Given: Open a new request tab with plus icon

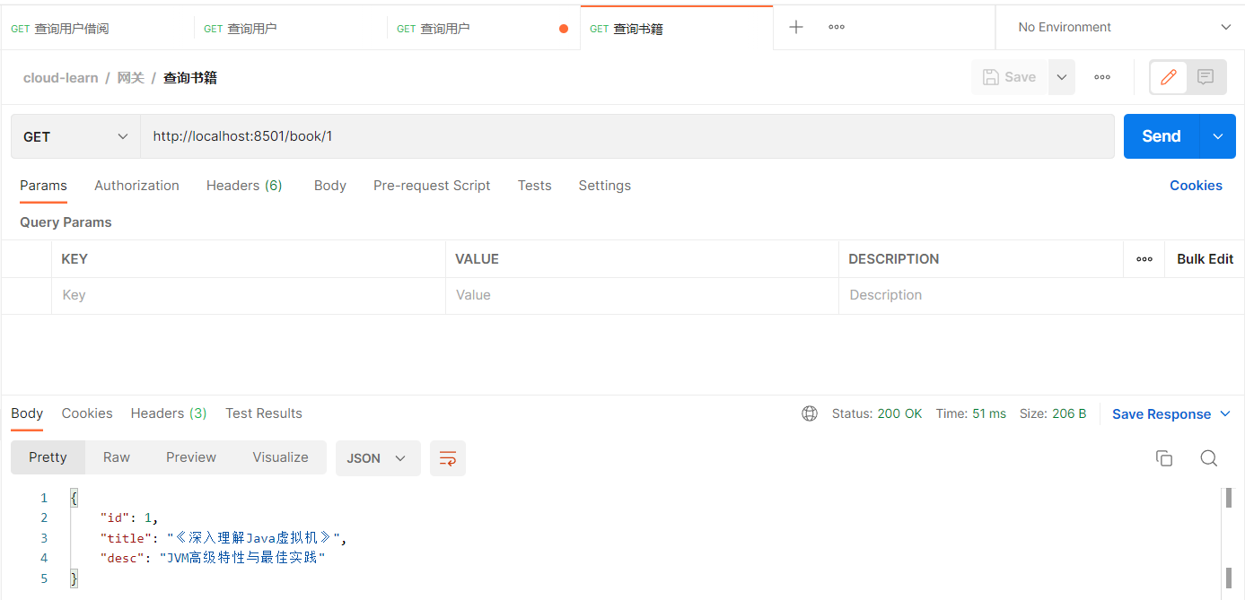Looking at the screenshot, I should [795, 27].
